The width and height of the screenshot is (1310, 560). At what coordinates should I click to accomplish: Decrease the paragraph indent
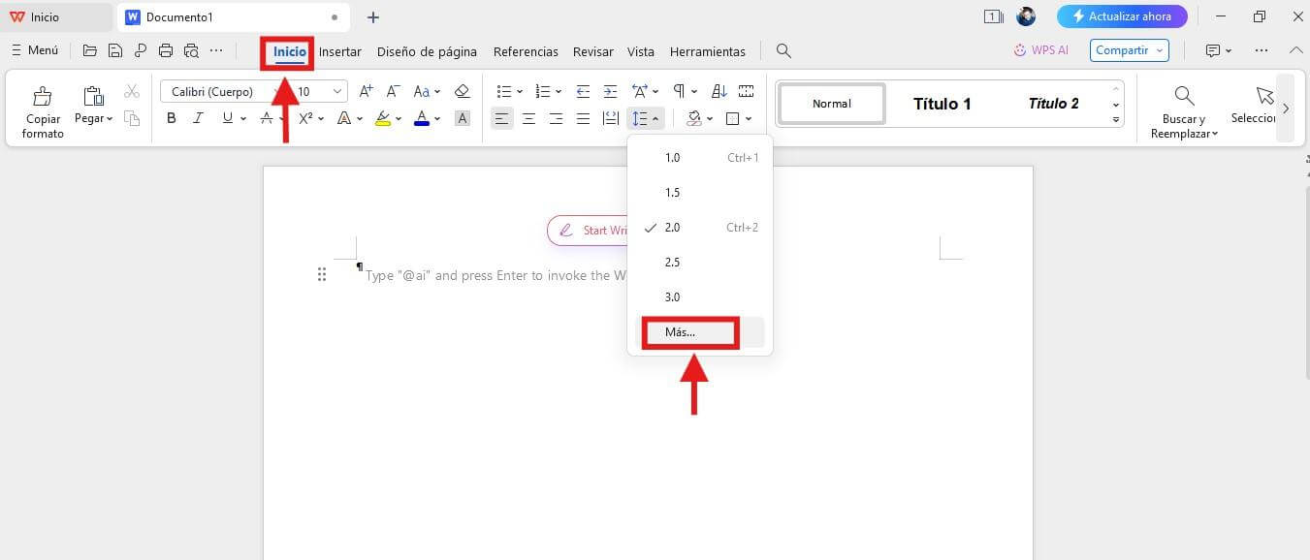583,90
